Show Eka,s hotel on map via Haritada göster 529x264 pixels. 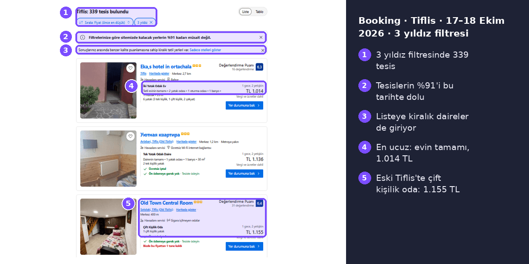coord(159,73)
